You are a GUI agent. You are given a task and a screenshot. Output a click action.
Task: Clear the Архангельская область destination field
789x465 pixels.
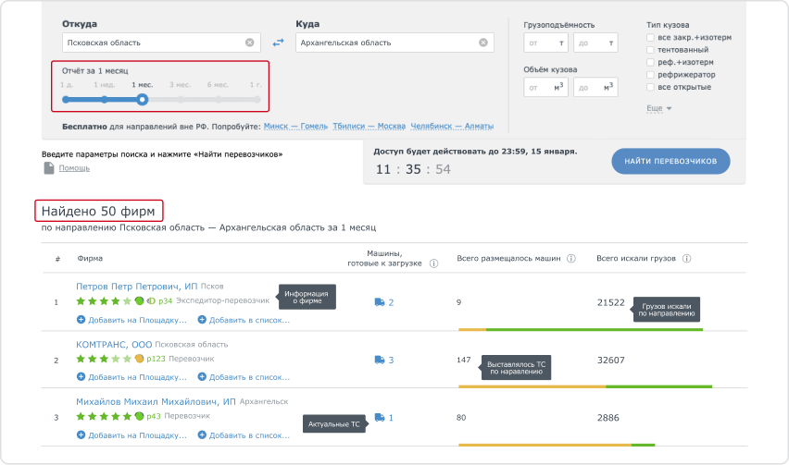tap(482, 43)
